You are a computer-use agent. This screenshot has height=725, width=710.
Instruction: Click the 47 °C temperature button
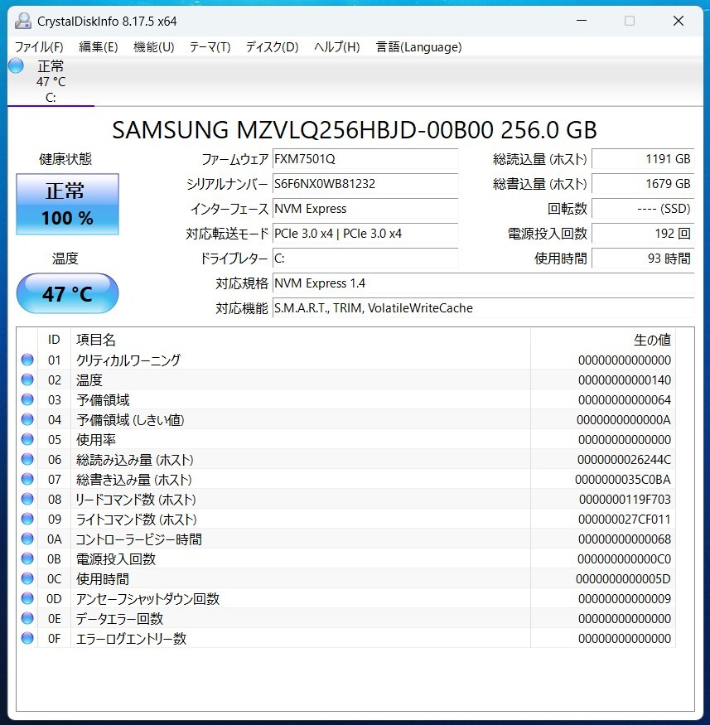pos(67,293)
